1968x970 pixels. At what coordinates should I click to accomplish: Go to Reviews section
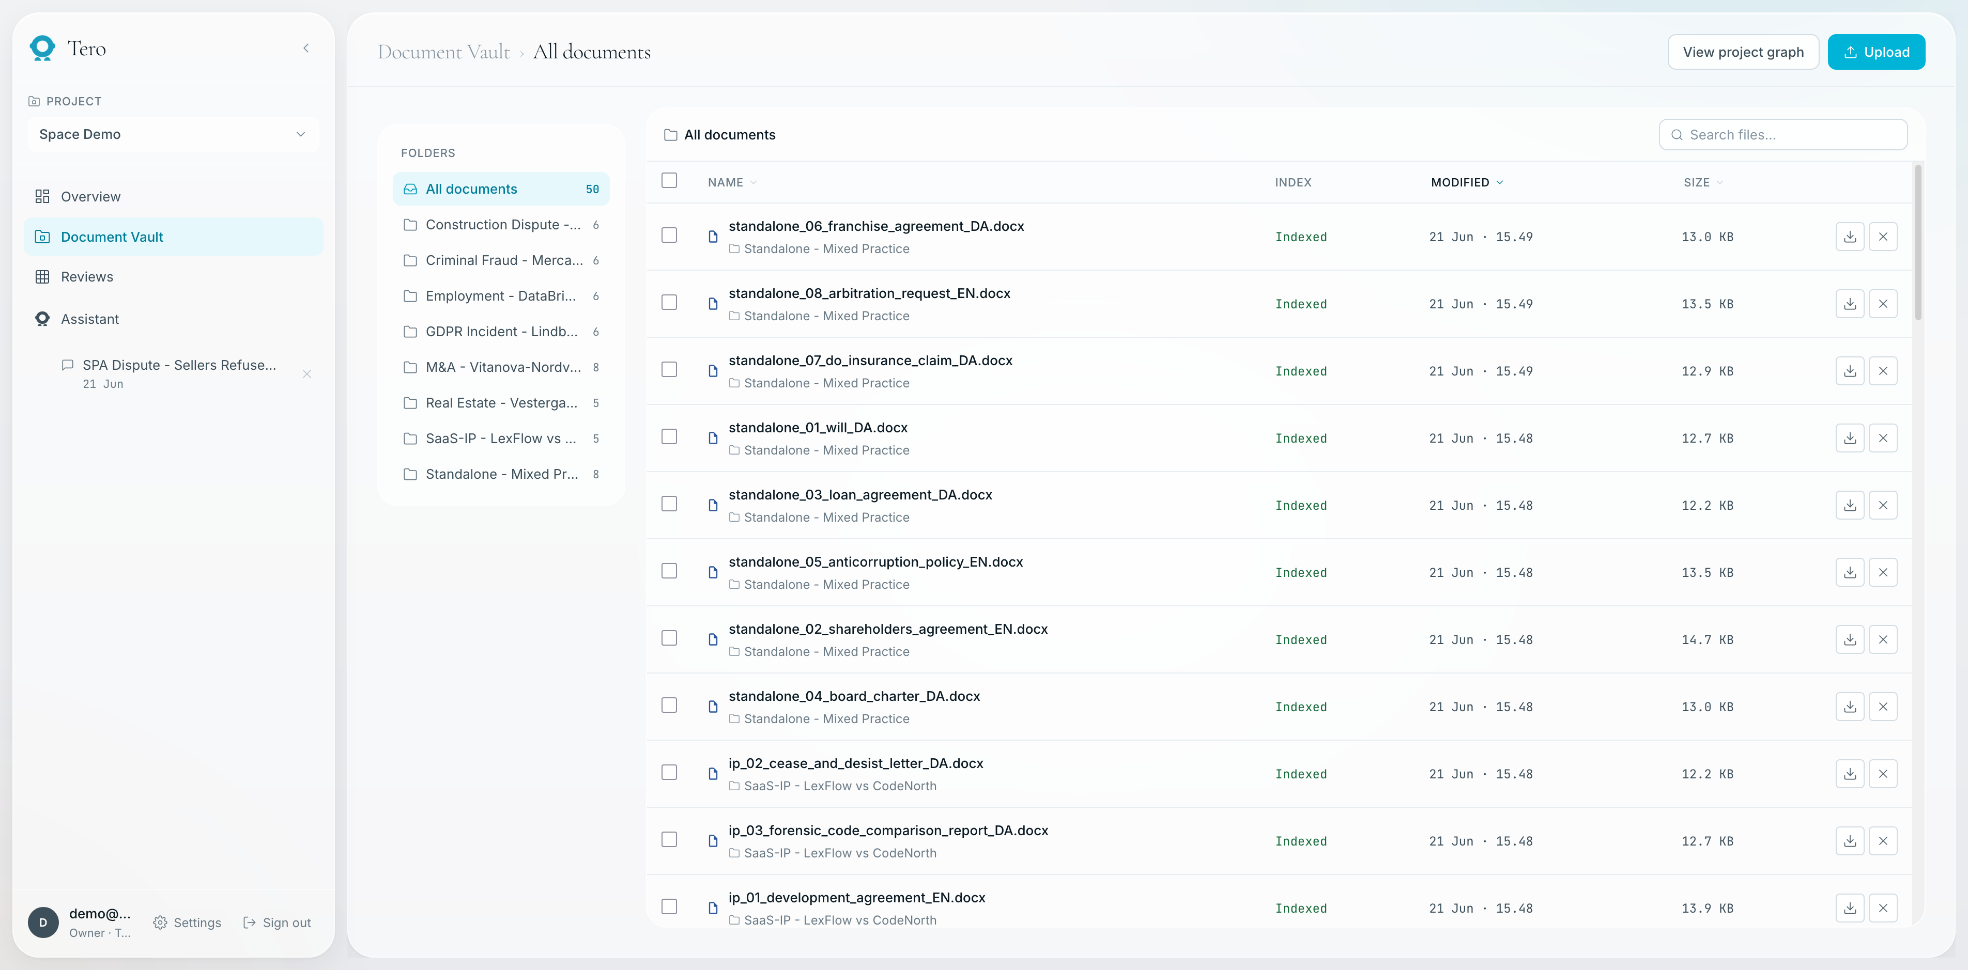pos(174,277)
